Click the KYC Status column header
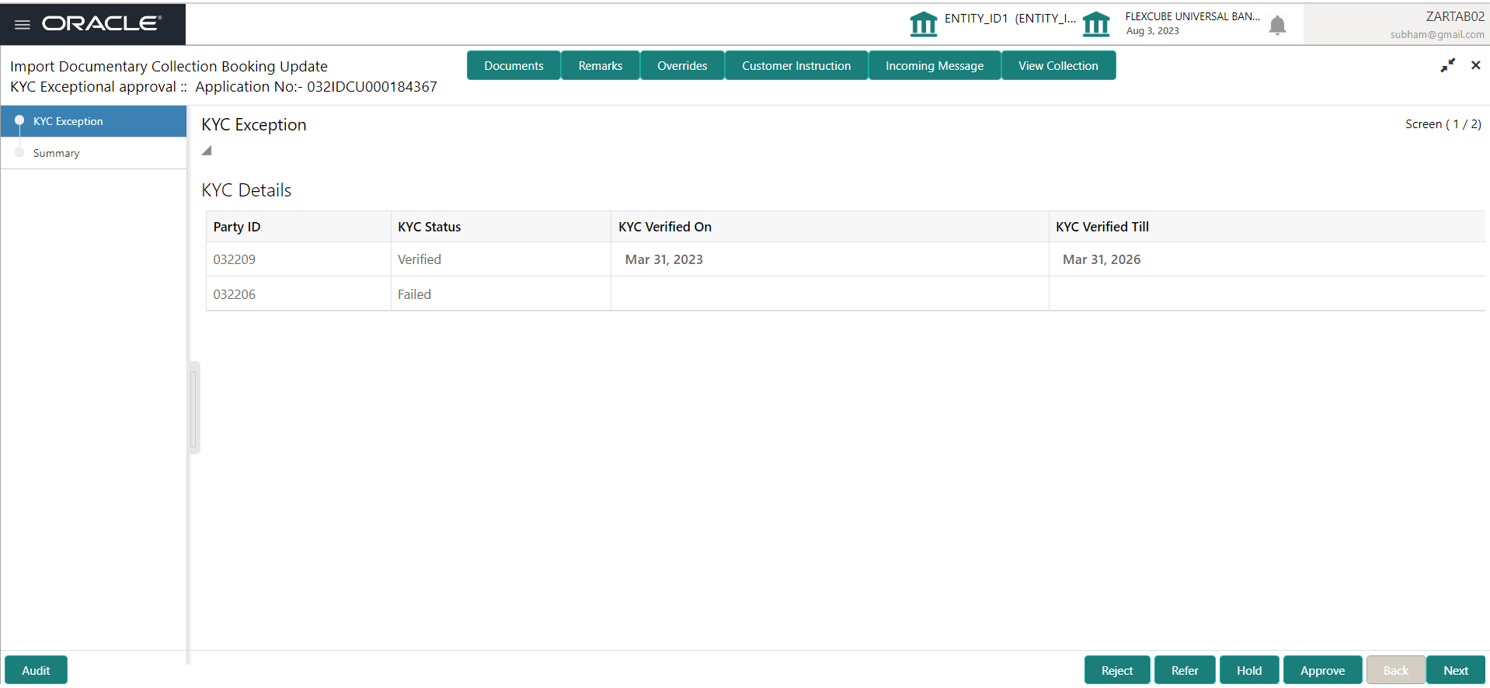Screen dimensions: 1490x688 [x=501, y=227]
